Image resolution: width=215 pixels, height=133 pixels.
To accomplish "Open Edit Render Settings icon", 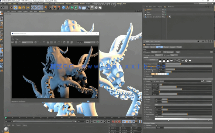I will coord(59,7).
